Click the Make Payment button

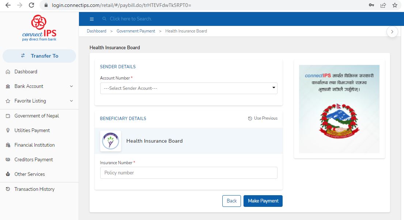click(x=263, y=201)
